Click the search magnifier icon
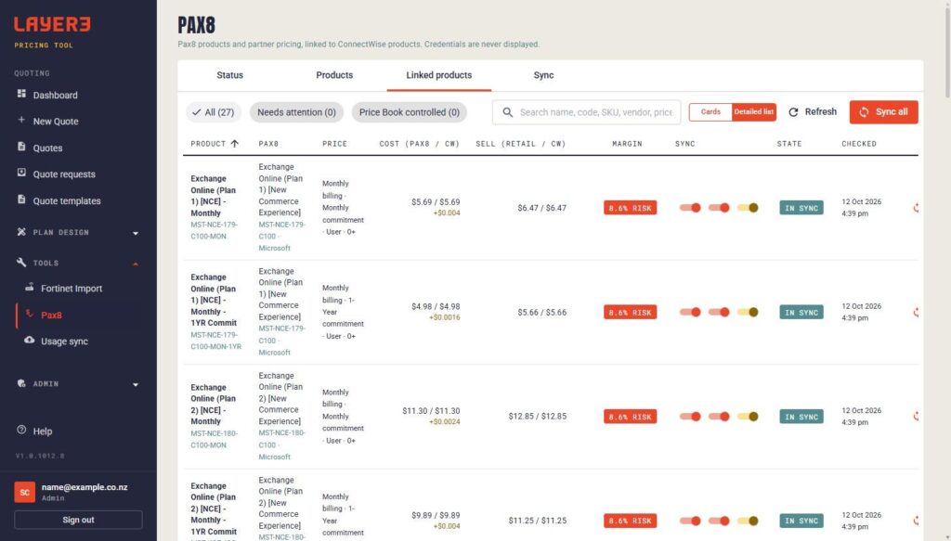951x541 pixels. [x=508, y=112]
